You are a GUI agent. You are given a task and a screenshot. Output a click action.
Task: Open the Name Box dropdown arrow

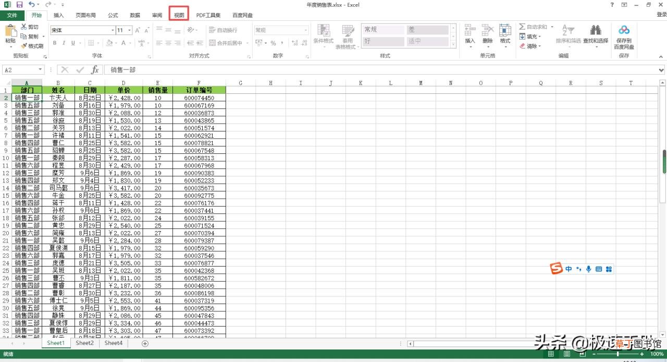coord(40,70)
